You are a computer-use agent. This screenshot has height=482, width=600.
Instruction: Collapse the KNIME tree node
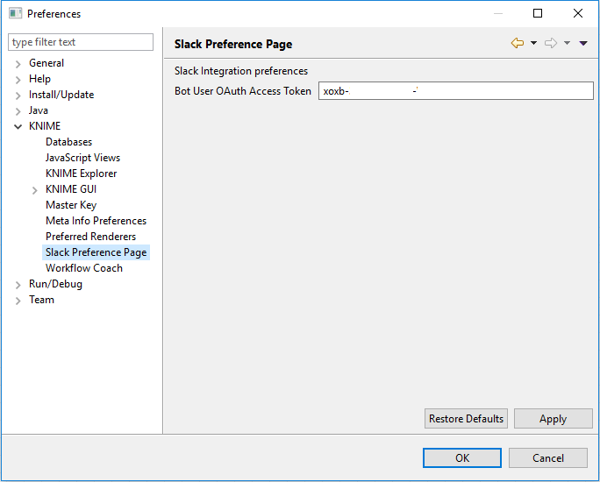point(18,126)
